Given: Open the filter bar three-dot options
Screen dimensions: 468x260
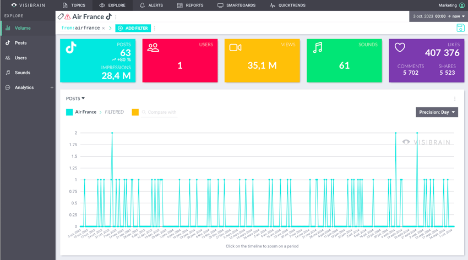Looking at the screenshot, I should tap(155, 28).
